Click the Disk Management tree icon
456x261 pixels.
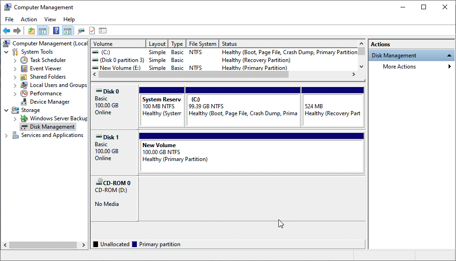pos(24,127)
